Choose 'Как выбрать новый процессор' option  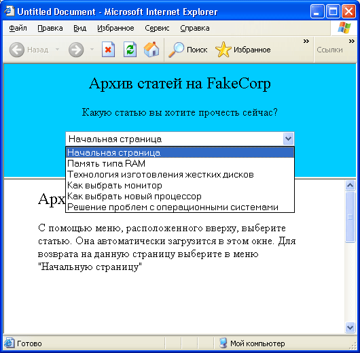180,196
